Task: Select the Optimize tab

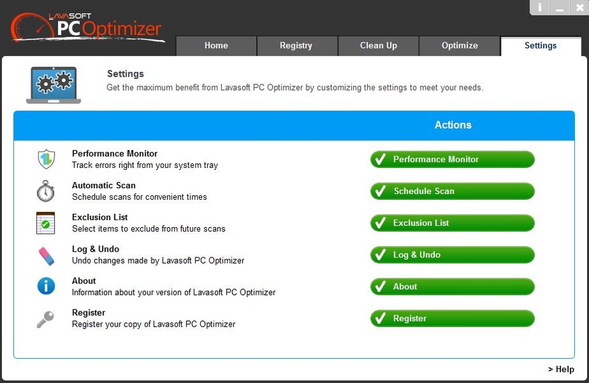Action: click(459, 46)
